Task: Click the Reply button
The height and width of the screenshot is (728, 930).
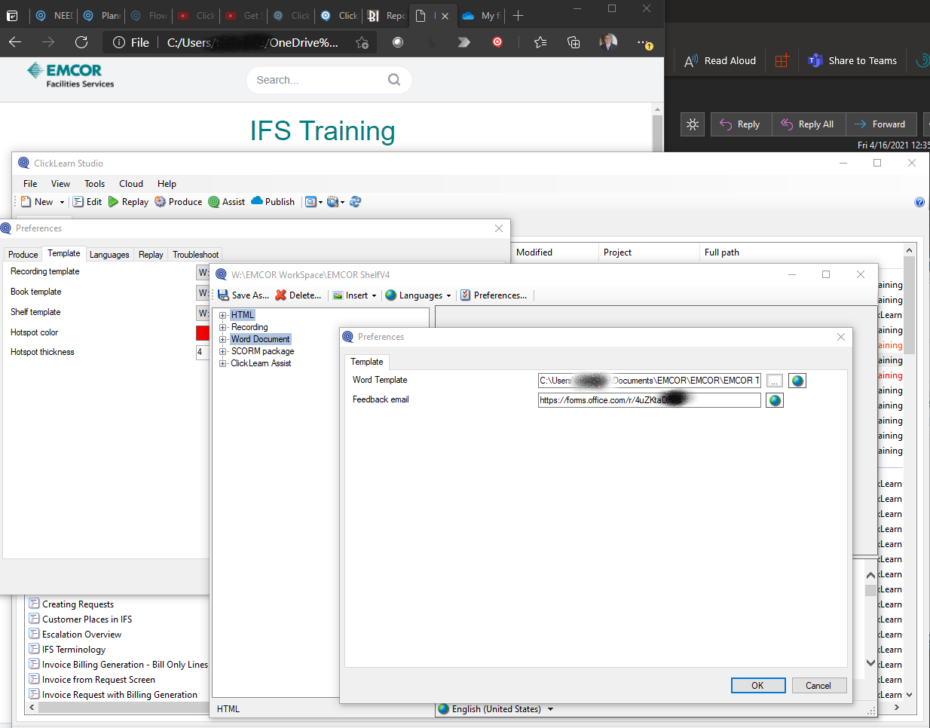Action: tap(742, 124)
